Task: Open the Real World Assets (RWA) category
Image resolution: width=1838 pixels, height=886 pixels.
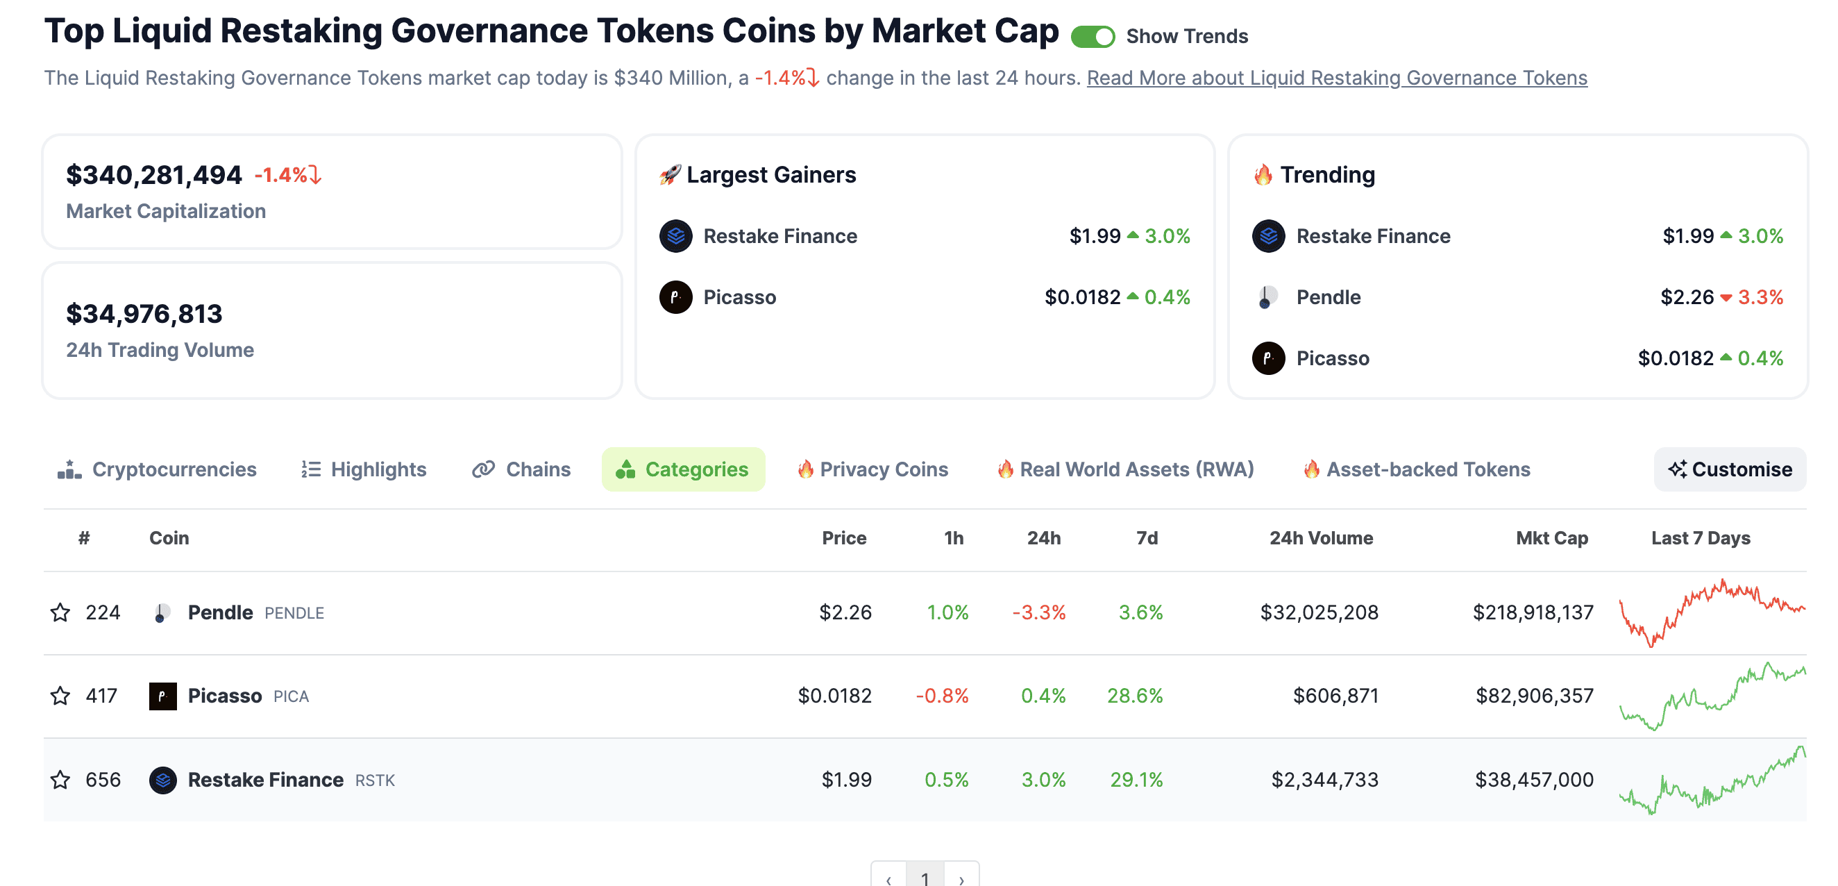Action: (x=1126, y=469)
